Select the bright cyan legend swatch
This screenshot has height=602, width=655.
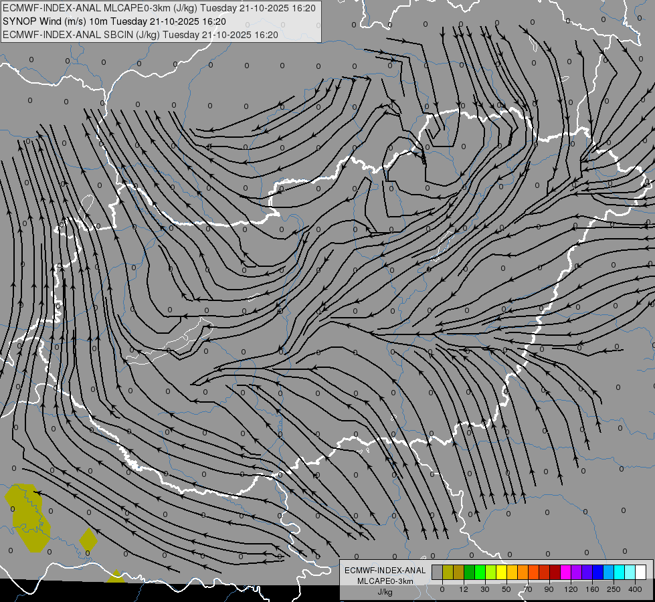point(620,572)
